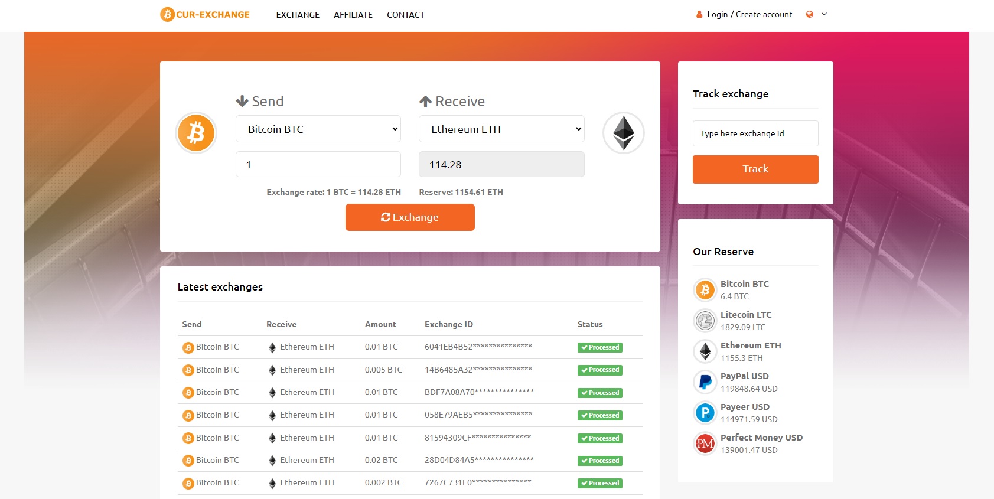Viewport: 994px width, 499px height.
Task: Click Ethereum icon in 6041EB4B52 row
Action: point(272,348)
